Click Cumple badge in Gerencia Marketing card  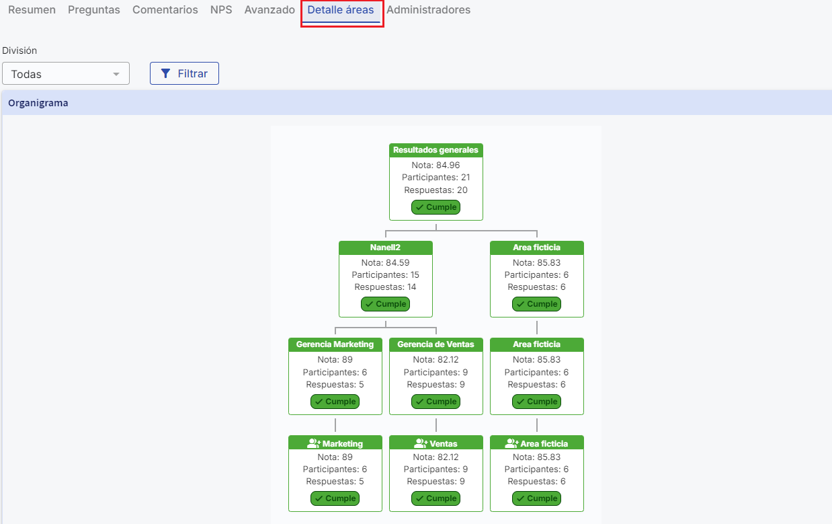tap(335, 402)
